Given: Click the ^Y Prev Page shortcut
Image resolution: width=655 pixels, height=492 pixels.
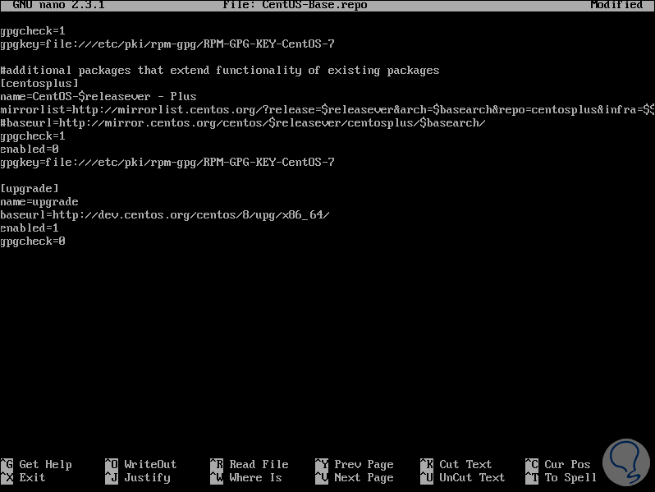Looking at the screenshot, I should click(x=355, y=464).
